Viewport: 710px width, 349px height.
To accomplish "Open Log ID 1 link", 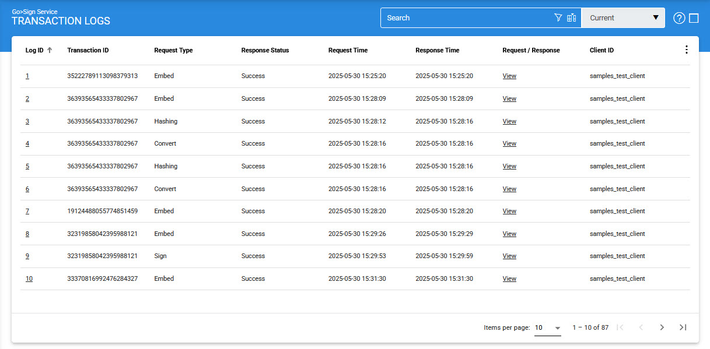I will 27,76.
